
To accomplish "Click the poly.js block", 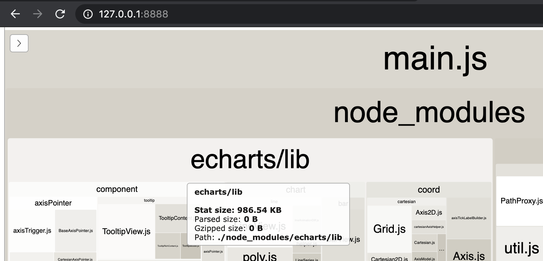I will [259, 256].
